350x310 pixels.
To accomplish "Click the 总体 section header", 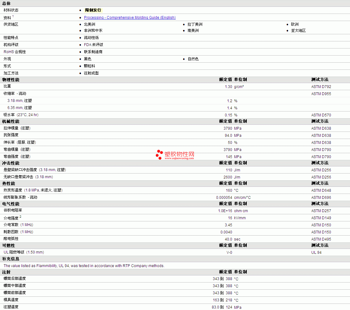I will point(6,4).
